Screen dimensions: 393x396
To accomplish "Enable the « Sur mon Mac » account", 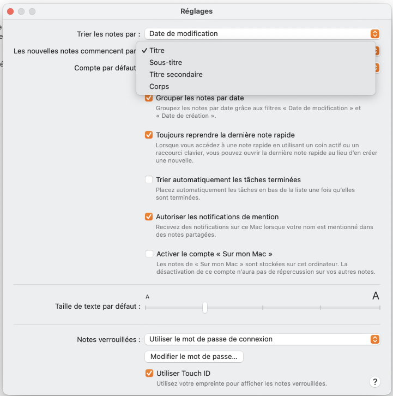I will 149,254.
